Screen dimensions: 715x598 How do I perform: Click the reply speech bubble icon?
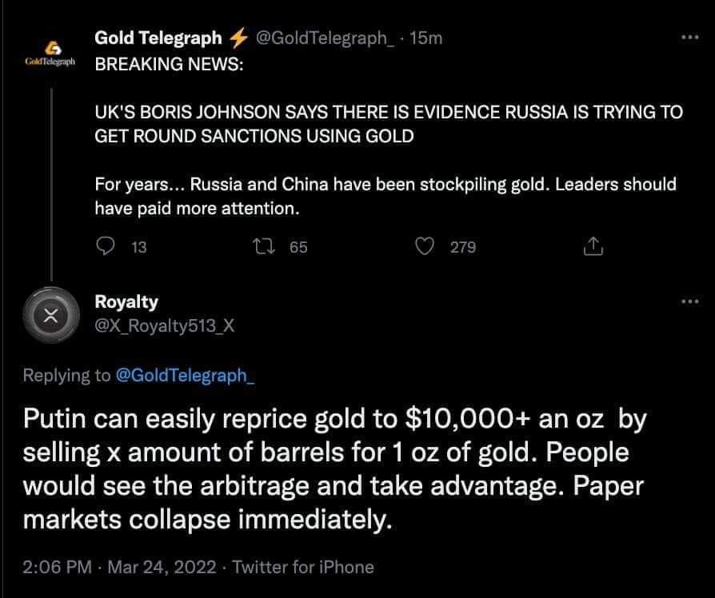pyautogui.click(x=106, y=247)
